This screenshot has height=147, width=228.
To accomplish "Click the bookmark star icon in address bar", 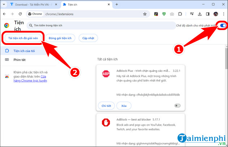I will pyautogui.click(x=145, y=14).
